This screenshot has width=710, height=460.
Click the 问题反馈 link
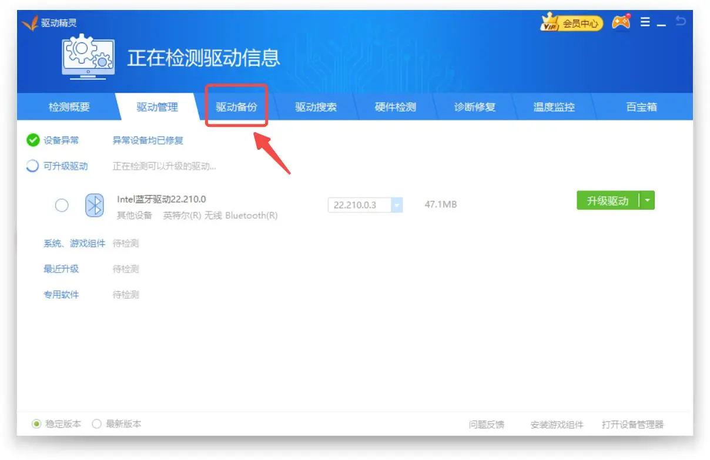(x=486, y=424)
